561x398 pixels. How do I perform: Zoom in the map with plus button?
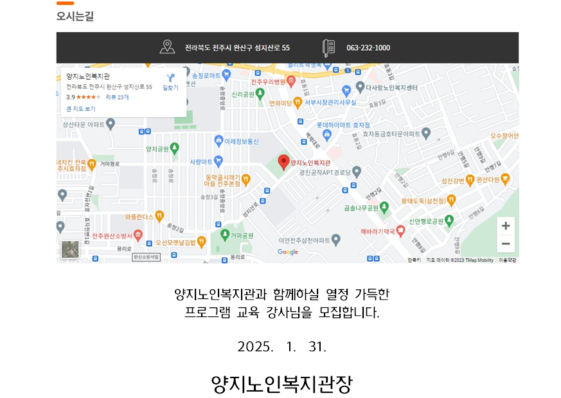(x=506, y=226)
